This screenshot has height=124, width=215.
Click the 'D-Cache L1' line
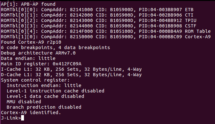pos(71,75)
